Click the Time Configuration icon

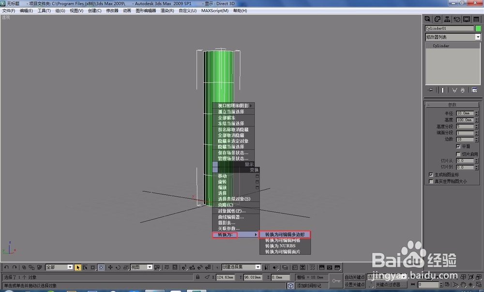click(447, 284)
